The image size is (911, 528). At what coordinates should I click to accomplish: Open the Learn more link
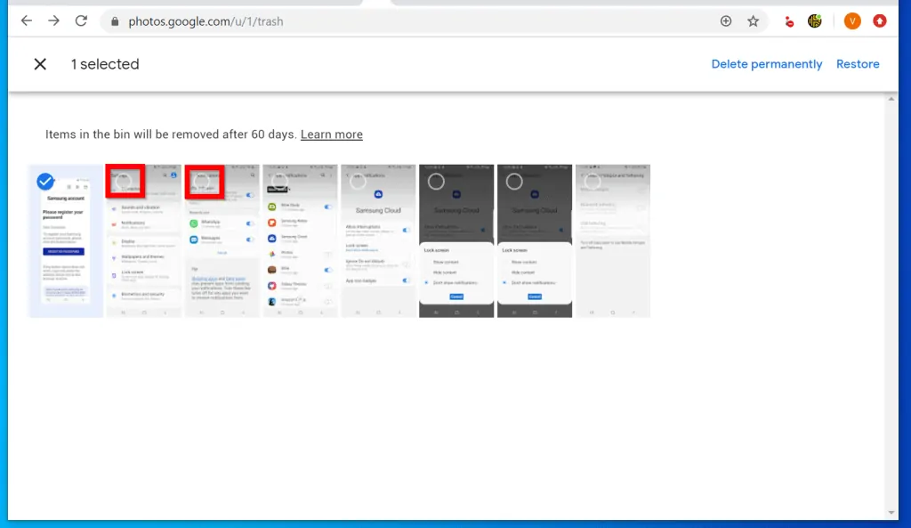[x=331, y=134]
